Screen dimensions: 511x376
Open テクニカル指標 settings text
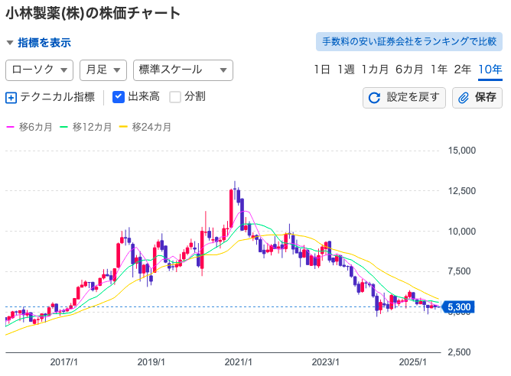[x=57, y=97]
